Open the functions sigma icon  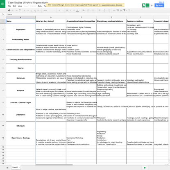(x=129, y=10)
